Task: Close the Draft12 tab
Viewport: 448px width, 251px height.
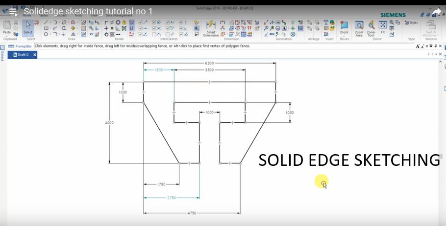Action: 35,55
